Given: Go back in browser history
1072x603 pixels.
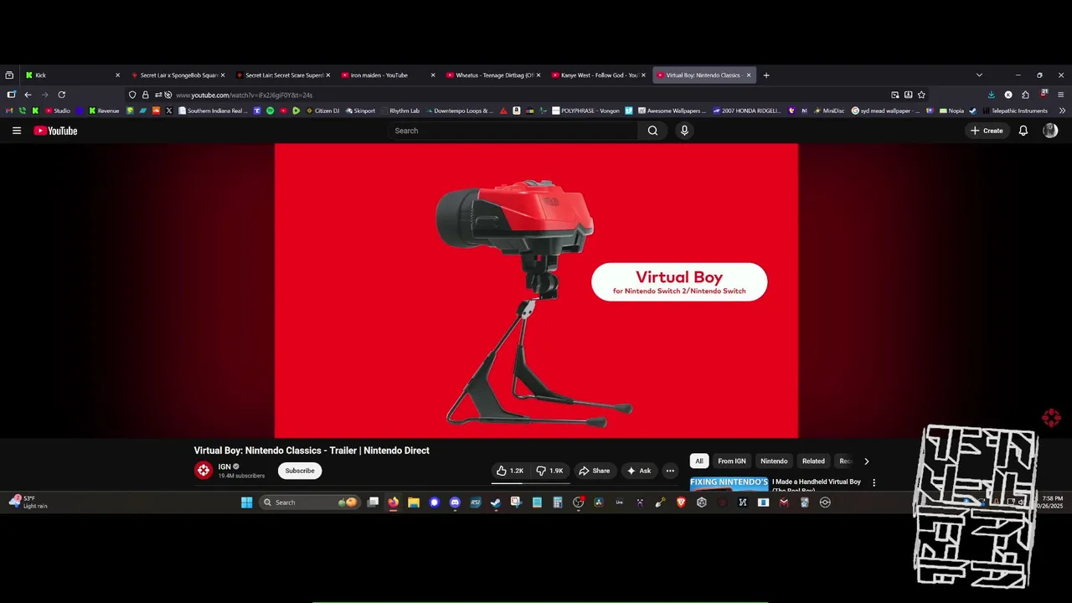Looking at the screenshot, I should coord(28,95).
